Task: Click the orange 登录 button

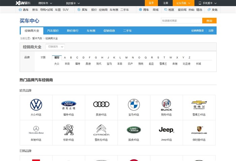Action: (x=151, y=3)
